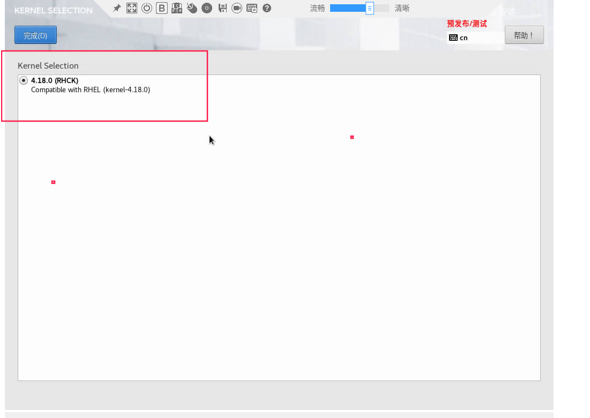Click the 帮助！ help button
590x418 pixels.
524,35
